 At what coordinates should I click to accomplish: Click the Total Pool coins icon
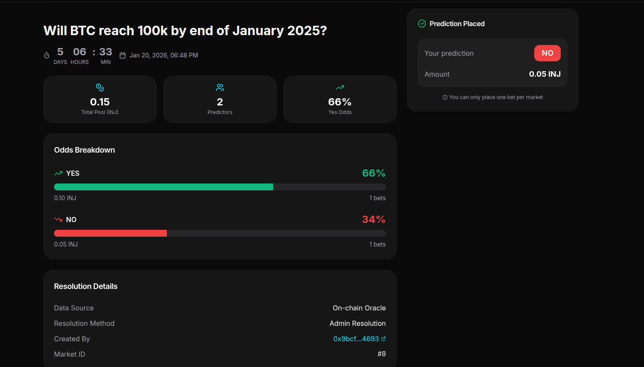[100, 87]
